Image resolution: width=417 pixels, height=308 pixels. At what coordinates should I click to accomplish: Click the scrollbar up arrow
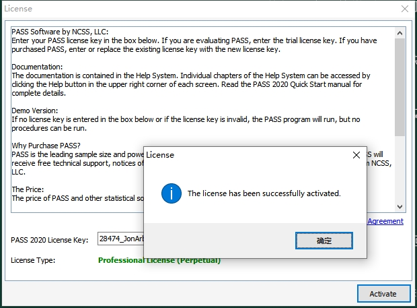click(400, 31)
